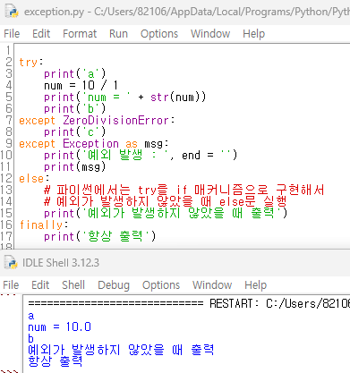The width and height of the screenshot is (350, 373).
Task: Click shell output line 'a'
Action: coord(31,316)
